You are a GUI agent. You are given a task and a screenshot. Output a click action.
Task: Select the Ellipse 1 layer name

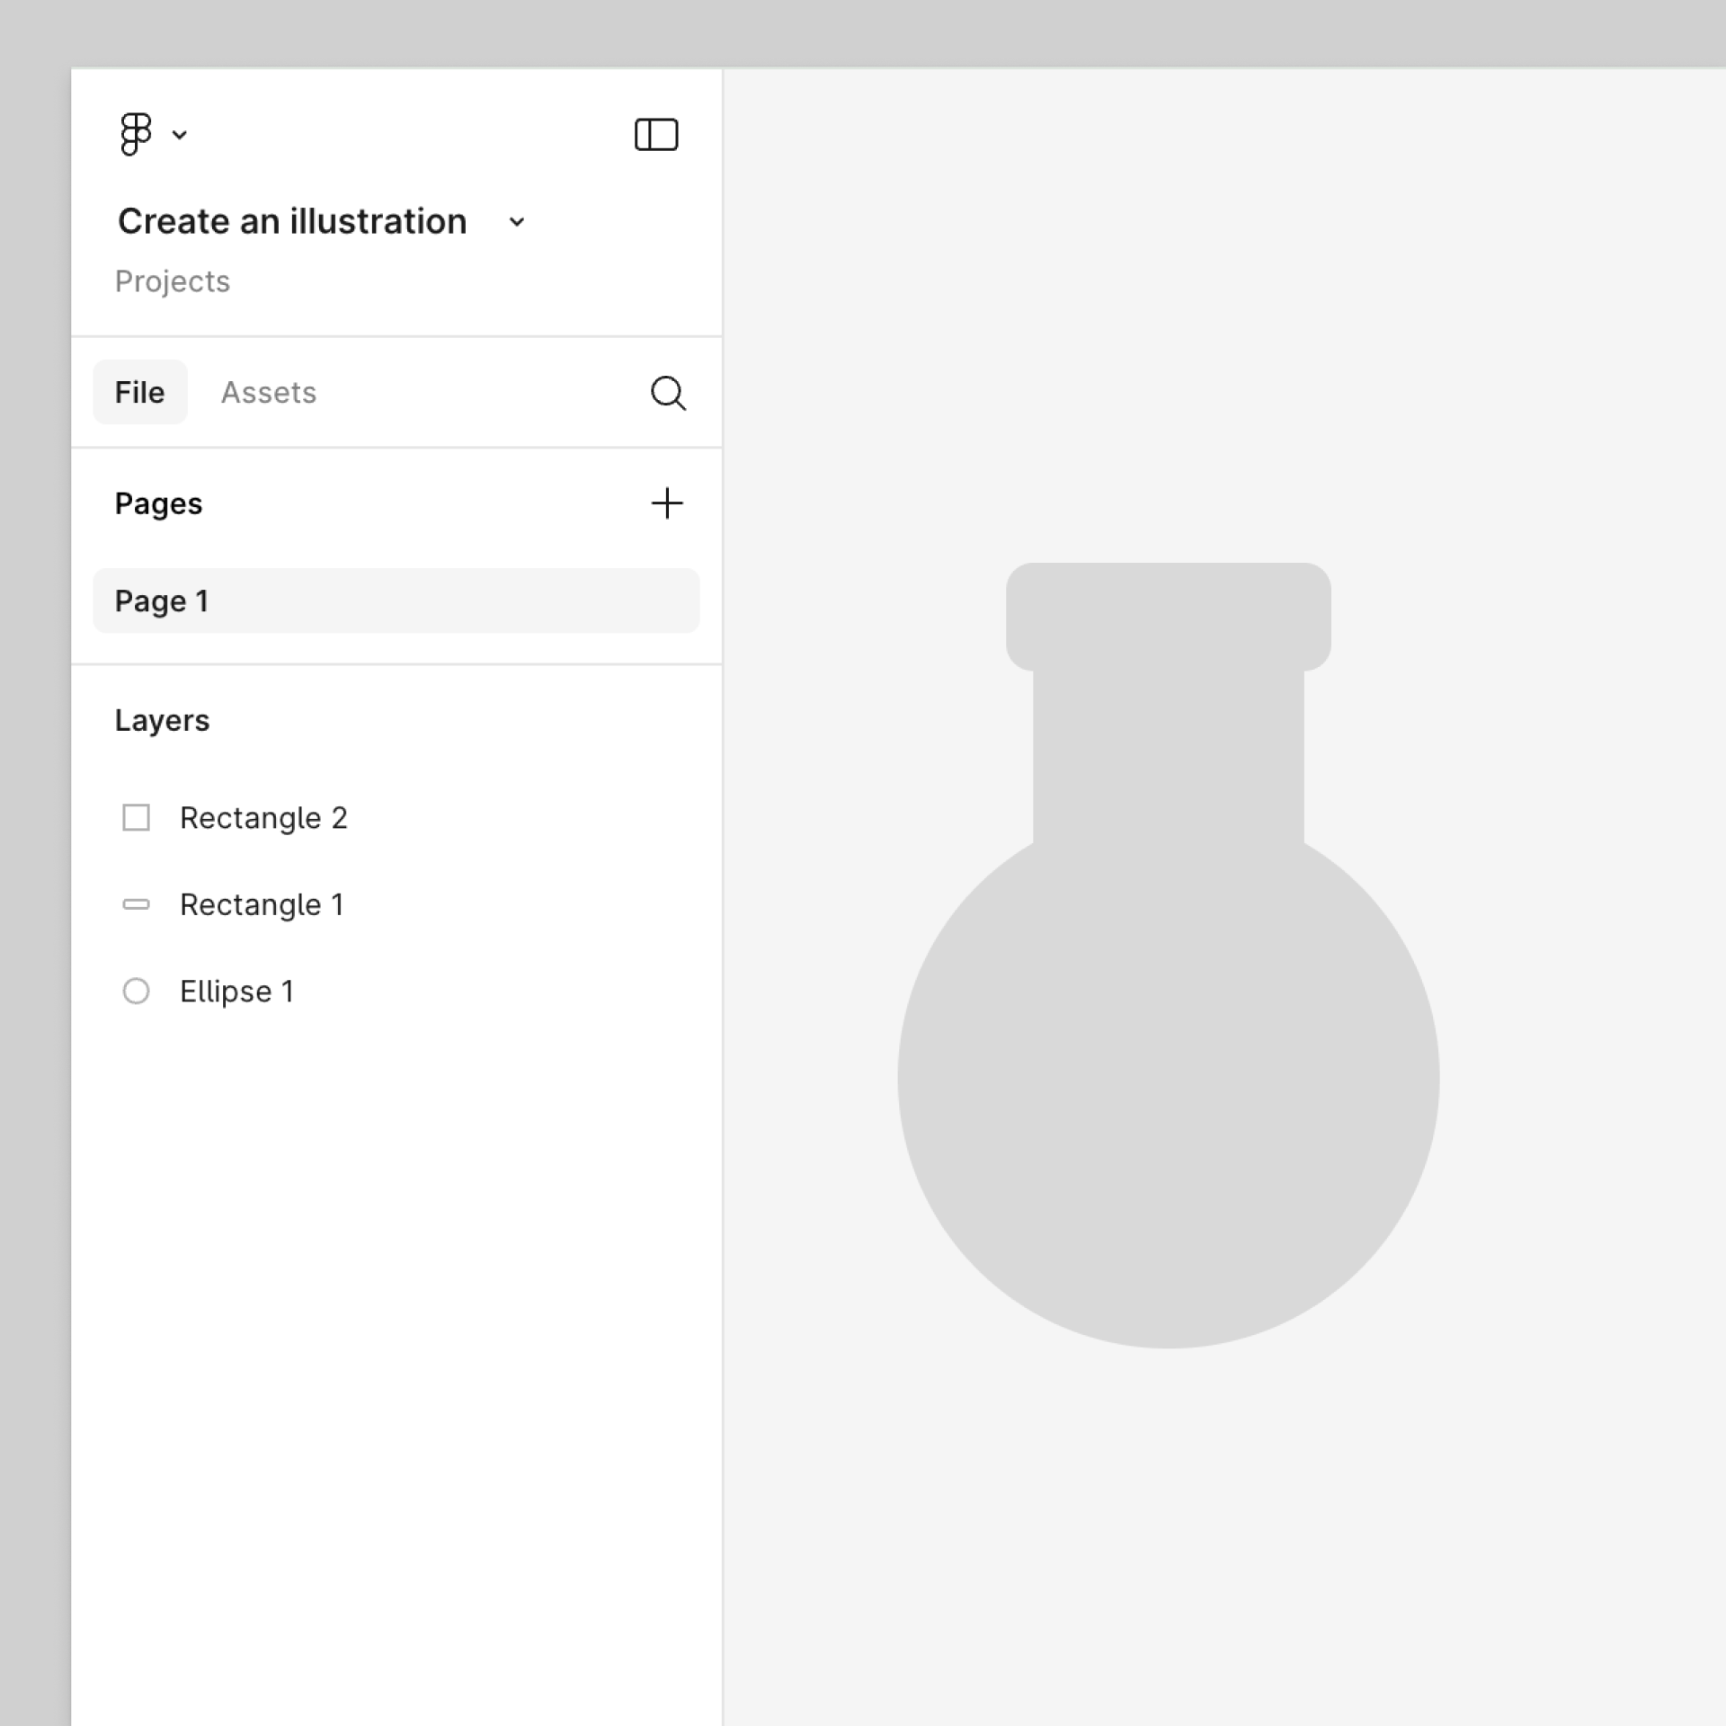(x=236, y=991)
